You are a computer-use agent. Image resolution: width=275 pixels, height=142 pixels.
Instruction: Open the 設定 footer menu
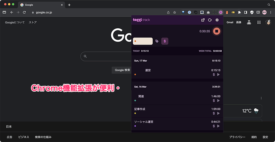265,137
